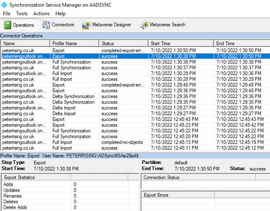Click the Export Errors column header
Screen dimensions: 270x211
point(178,195)
